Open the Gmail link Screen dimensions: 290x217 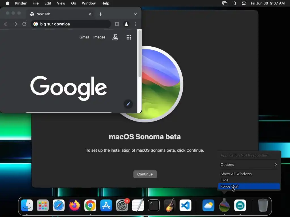pyautogui.click(x=84, y=37)
